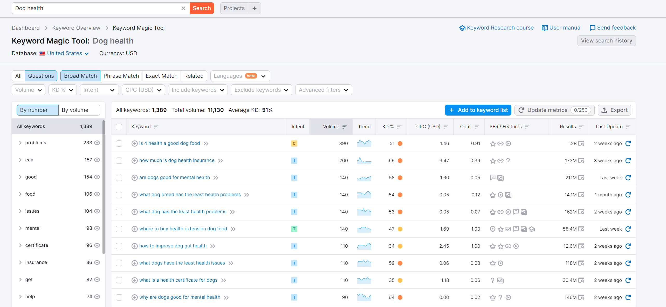The height and width of the screenshot is (307, 666).
Task: Add a new project with plus icon
Action: (255, 8)
